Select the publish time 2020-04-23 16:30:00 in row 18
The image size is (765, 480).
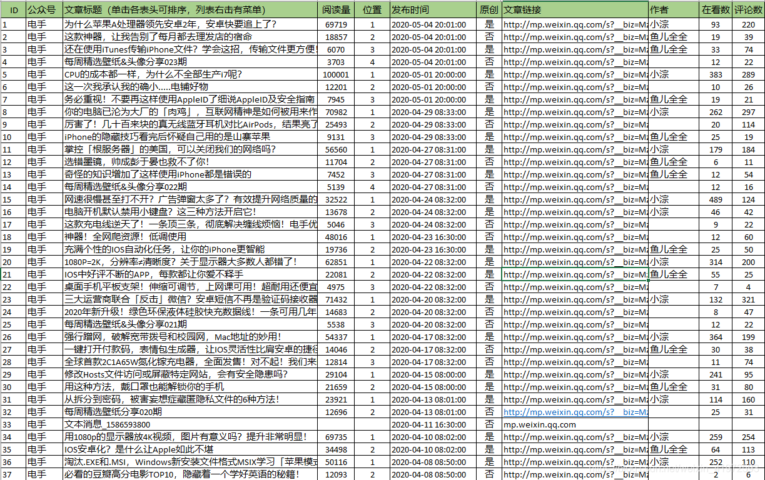[428, 237]
